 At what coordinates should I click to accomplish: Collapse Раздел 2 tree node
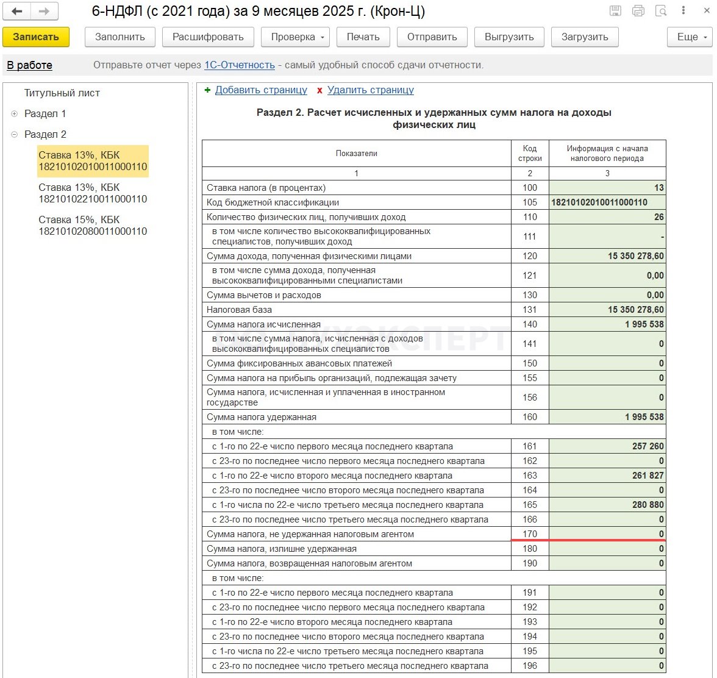(15, 135)
